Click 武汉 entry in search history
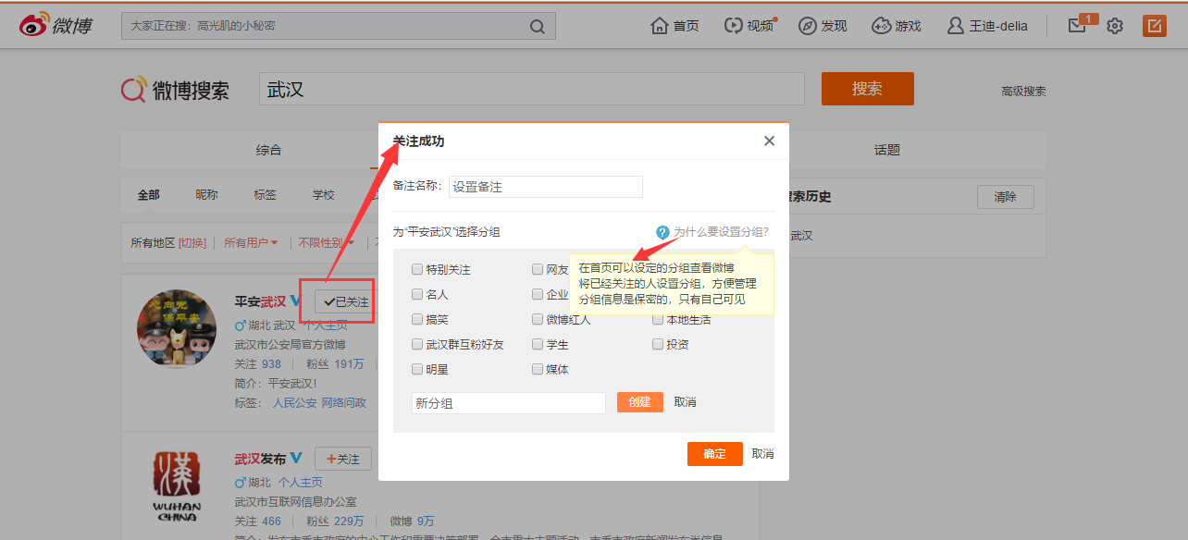Viewport: 1188px width, 540px height. click(x=801, y=236)
